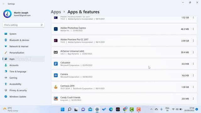Open options menu for AirServer Universal
The height and width of the screenshot is (113, 201).
pyautogui.click(x=193, y=52)
